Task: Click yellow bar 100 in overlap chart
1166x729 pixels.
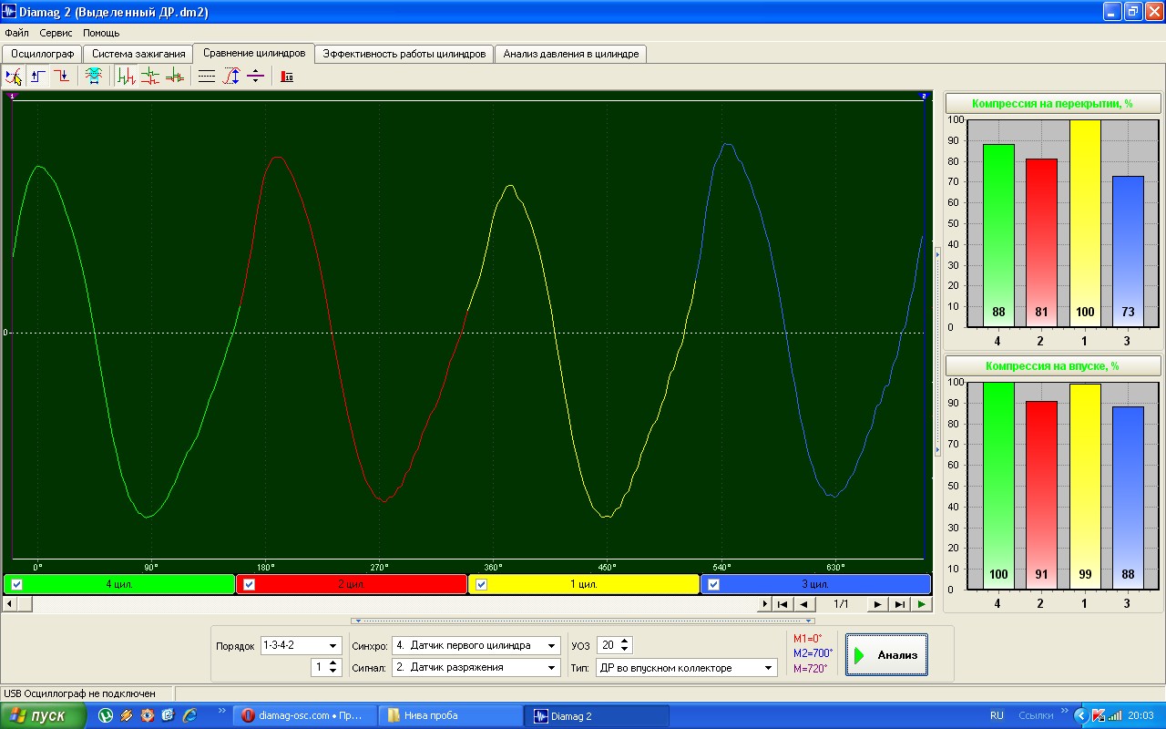Action: coord(1084,223)
